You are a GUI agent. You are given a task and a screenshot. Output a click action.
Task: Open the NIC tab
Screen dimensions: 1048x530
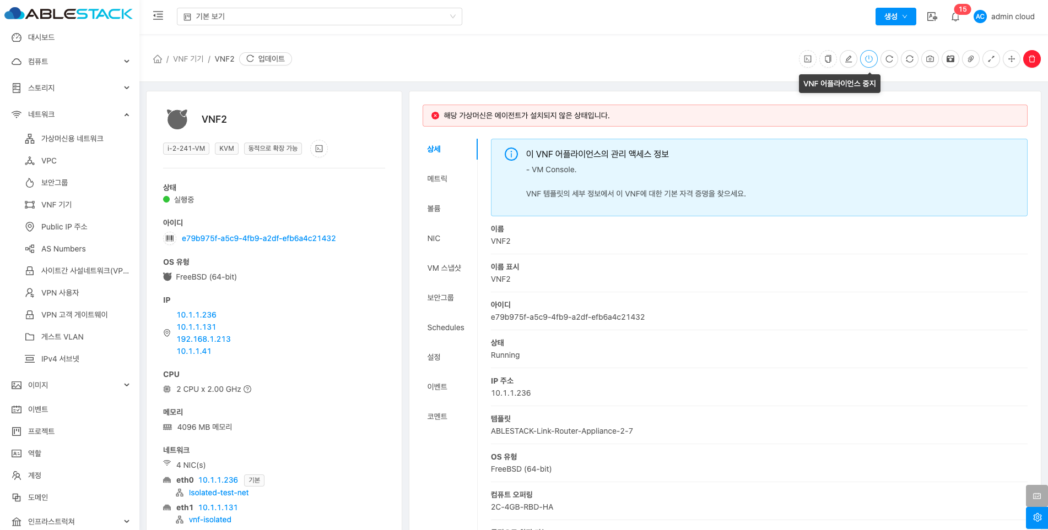pyautogui.click(x=434, y=238)
